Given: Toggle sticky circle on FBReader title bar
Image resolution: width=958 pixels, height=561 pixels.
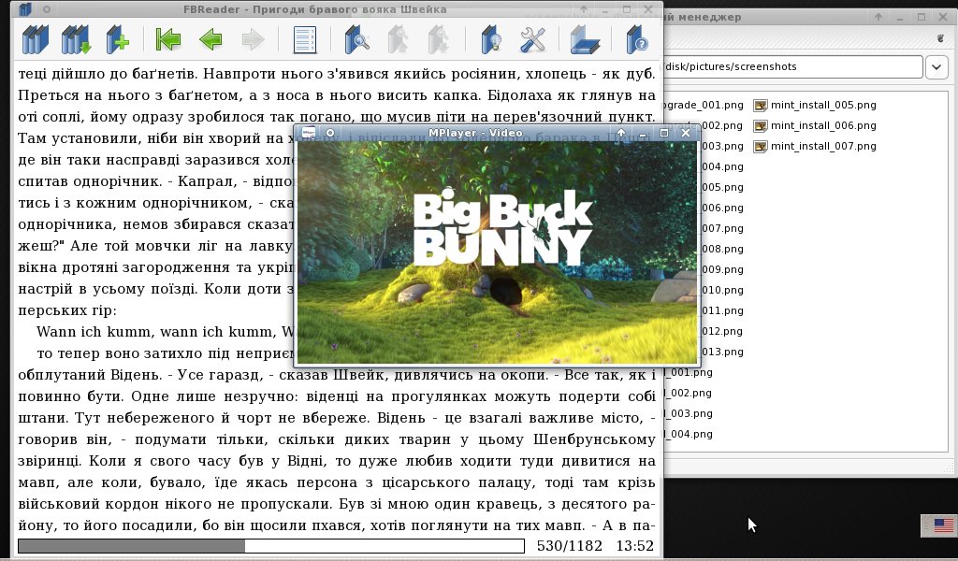Looking at the screenshot, I should tap(47, 9).
